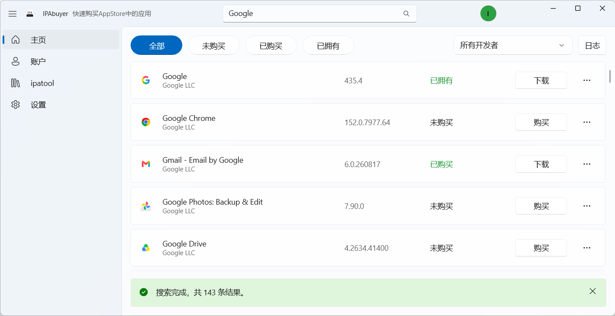
Task: Click the 搜索完成，共 143 条结果 message
Action: [x=201, y=292]
